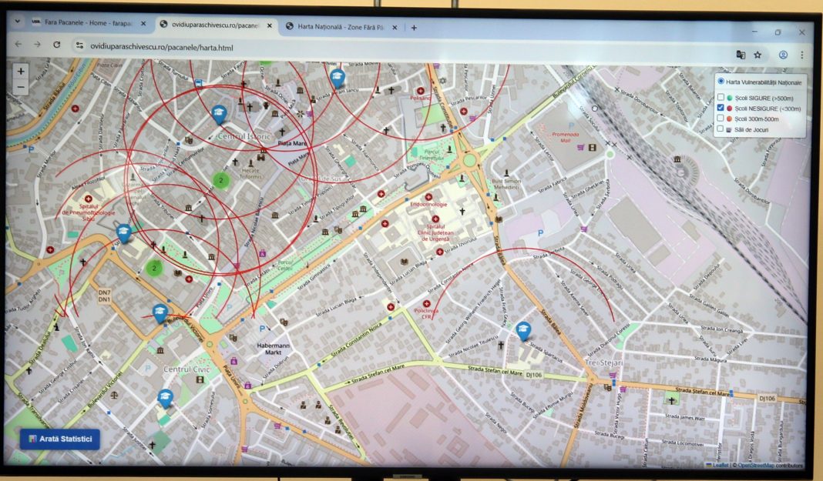
Task: Bookmark this page with the star icon
Action: point(757,55)
